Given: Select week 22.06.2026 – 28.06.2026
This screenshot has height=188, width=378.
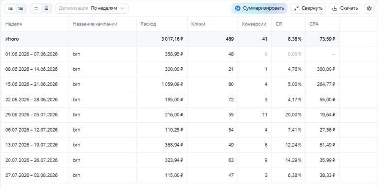Looking at the screenshot, I should (31, 100).
